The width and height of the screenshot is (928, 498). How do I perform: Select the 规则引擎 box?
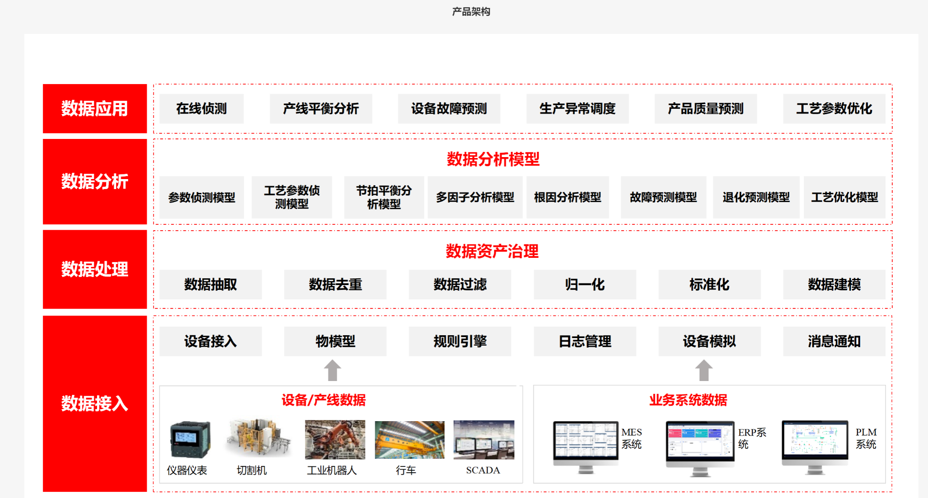pyautogui.click(x=460, y=341)
